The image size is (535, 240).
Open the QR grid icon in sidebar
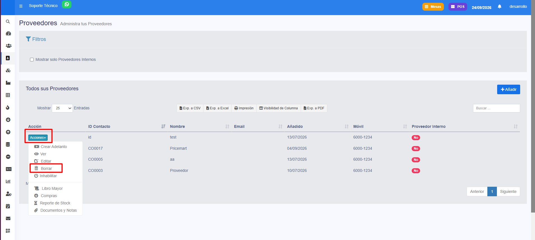pyautogui.click(x=8, y=231)
